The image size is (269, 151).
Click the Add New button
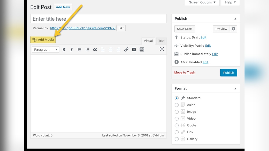point(63,7)
